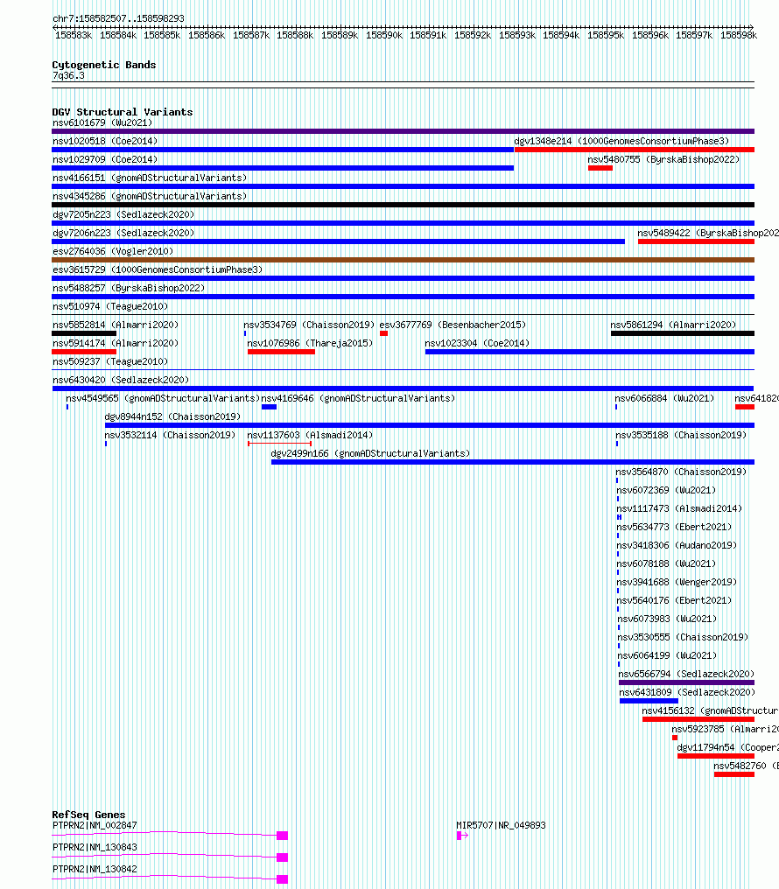The image size is (779, 889).
Task: Select the chr7:158582507..158598293 coordinates text
Action: (118, 18)
